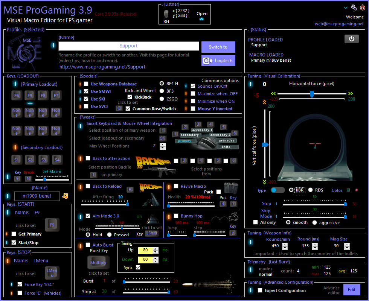Image resolution: width=369 pixels, height=301 pixels.
Task: Click the Horizontal force slider handle
Action: [312, 94]
